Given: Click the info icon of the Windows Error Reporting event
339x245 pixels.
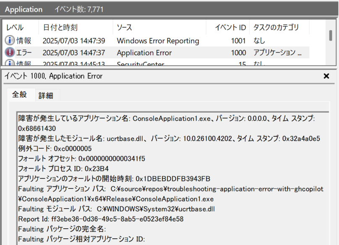Looking at the screenshot, I should point(10,40).
